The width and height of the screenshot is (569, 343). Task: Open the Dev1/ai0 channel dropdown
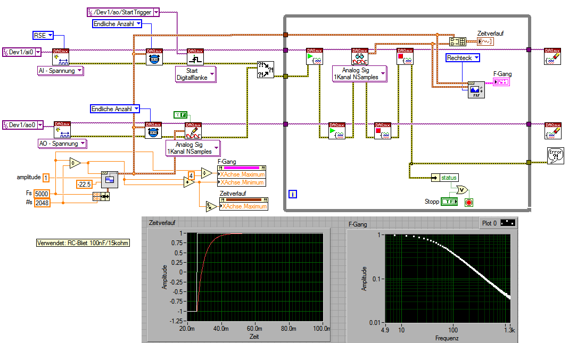[x=38, y=53]
